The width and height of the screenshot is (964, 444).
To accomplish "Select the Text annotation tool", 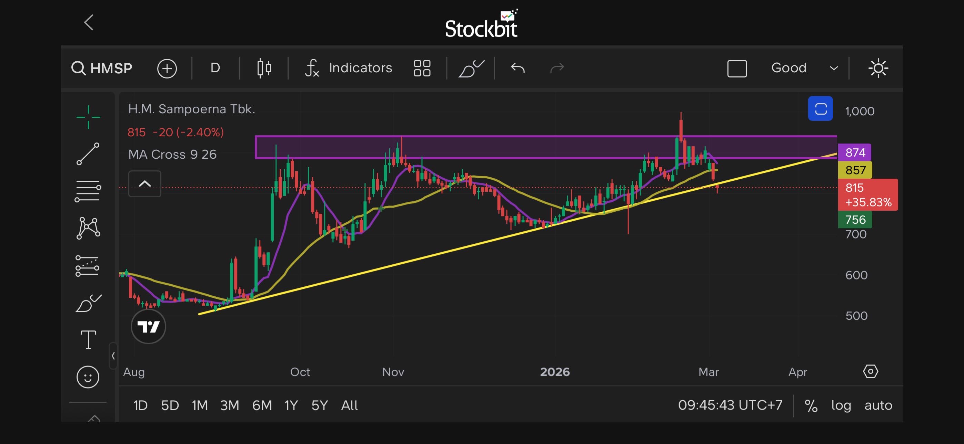I will point(88,340).
